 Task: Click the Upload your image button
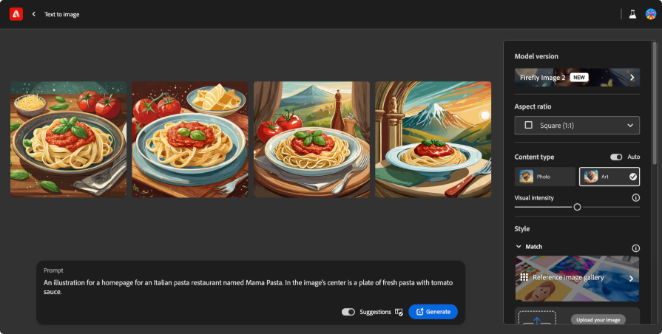[598, 320]
